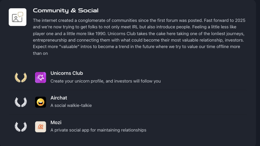Click the first description line mentioning 2025

point(139,20)
